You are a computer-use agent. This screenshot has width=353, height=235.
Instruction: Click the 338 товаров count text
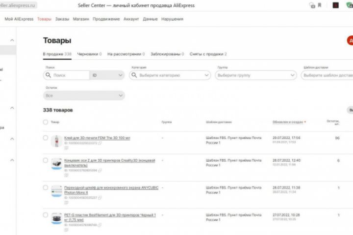pyautogui.click(x=58, y=110)
